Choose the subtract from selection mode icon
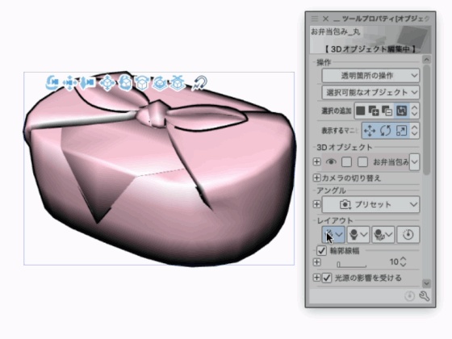This screenshot has width=452, height=339. (x=387, y=111)
